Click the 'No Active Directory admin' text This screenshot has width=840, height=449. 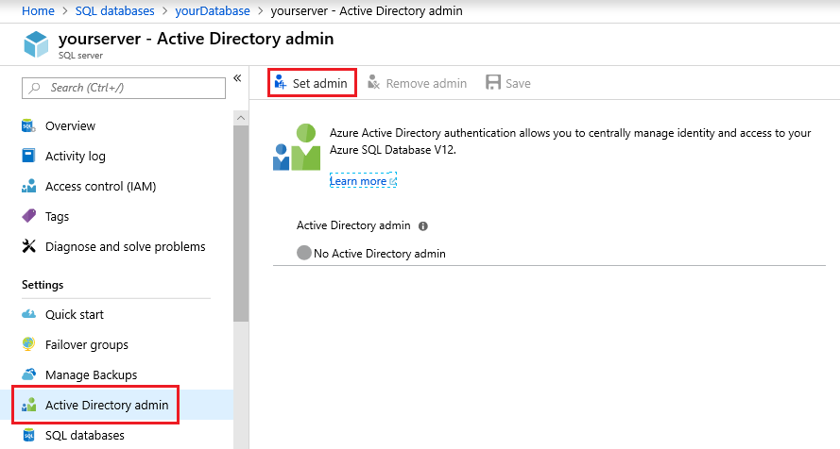[x=380, y=254]
